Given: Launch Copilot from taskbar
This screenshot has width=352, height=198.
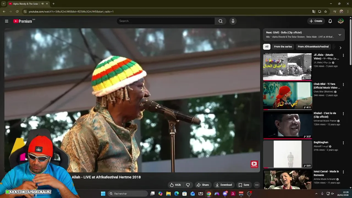Looking at the screenshot, I should [160, 194].
